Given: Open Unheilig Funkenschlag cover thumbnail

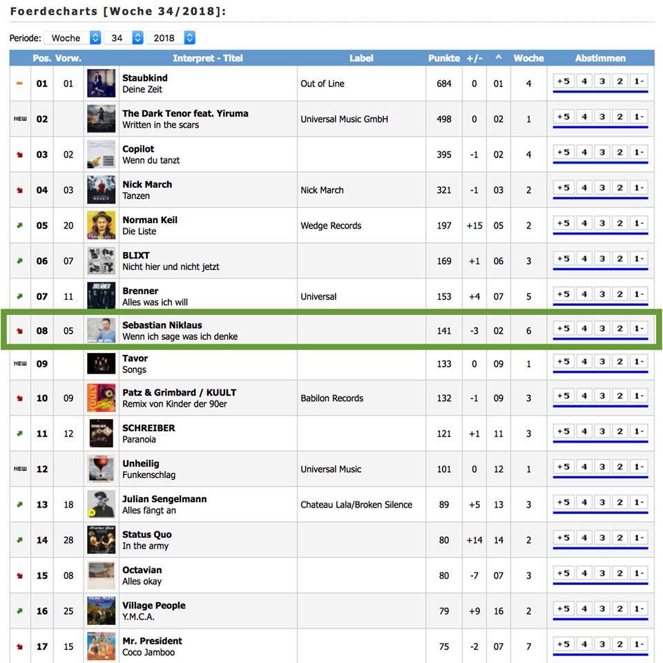Looking at the screenshot, I should 101,469.
